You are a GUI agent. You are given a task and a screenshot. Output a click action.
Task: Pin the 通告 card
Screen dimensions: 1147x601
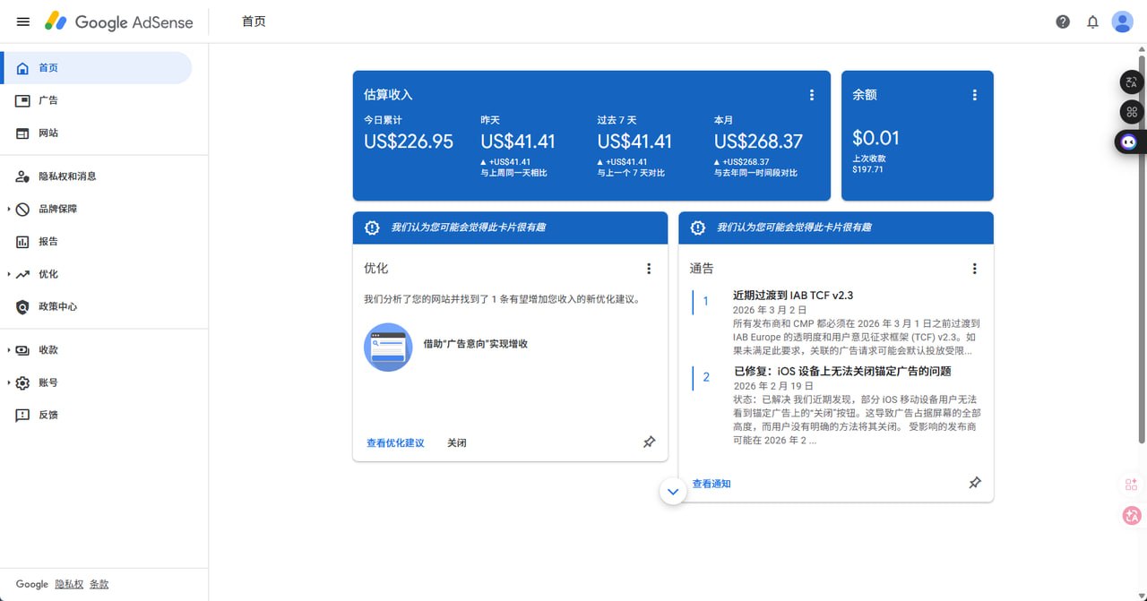coord(975,483)
